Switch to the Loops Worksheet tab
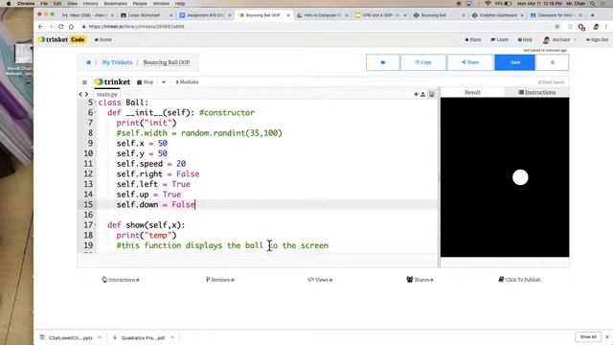Screen dimensions: 613x345 pos(146,15)
